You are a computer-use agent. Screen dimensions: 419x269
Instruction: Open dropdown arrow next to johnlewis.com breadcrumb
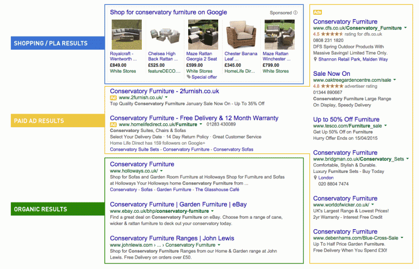point(219,245)
